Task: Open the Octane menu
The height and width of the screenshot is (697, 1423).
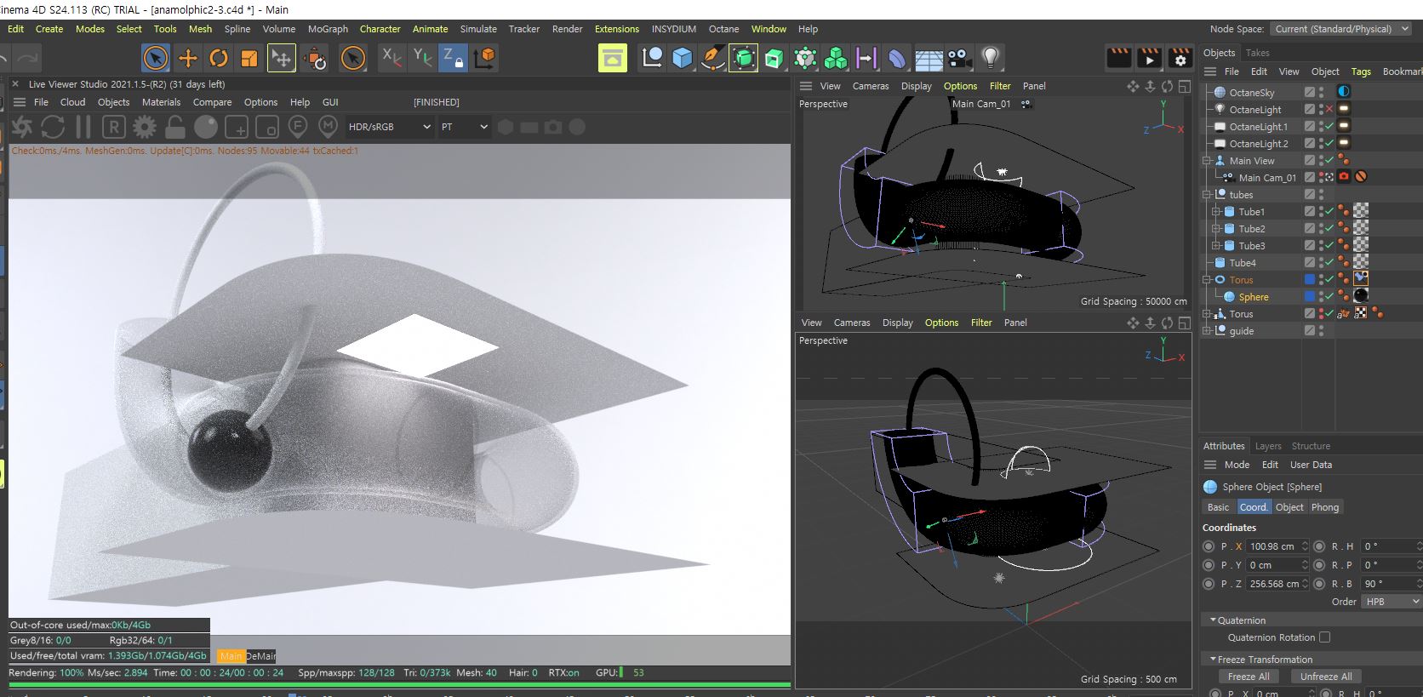Action: (x=723, y=29)
